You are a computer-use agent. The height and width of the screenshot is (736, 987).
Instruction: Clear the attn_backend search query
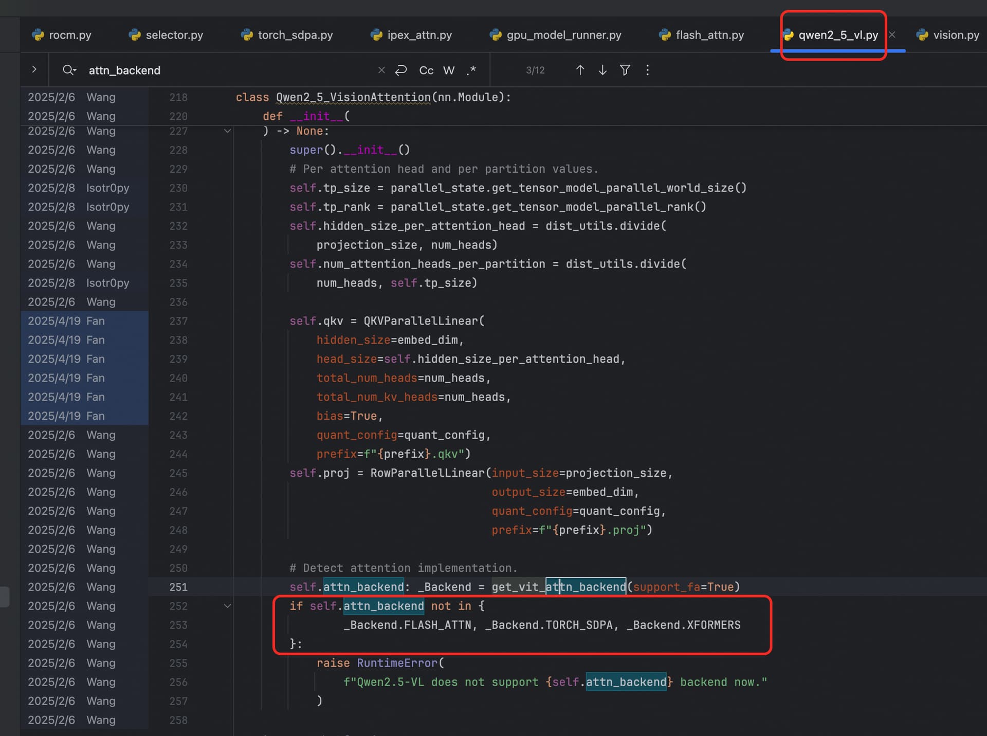coord(381,70)
